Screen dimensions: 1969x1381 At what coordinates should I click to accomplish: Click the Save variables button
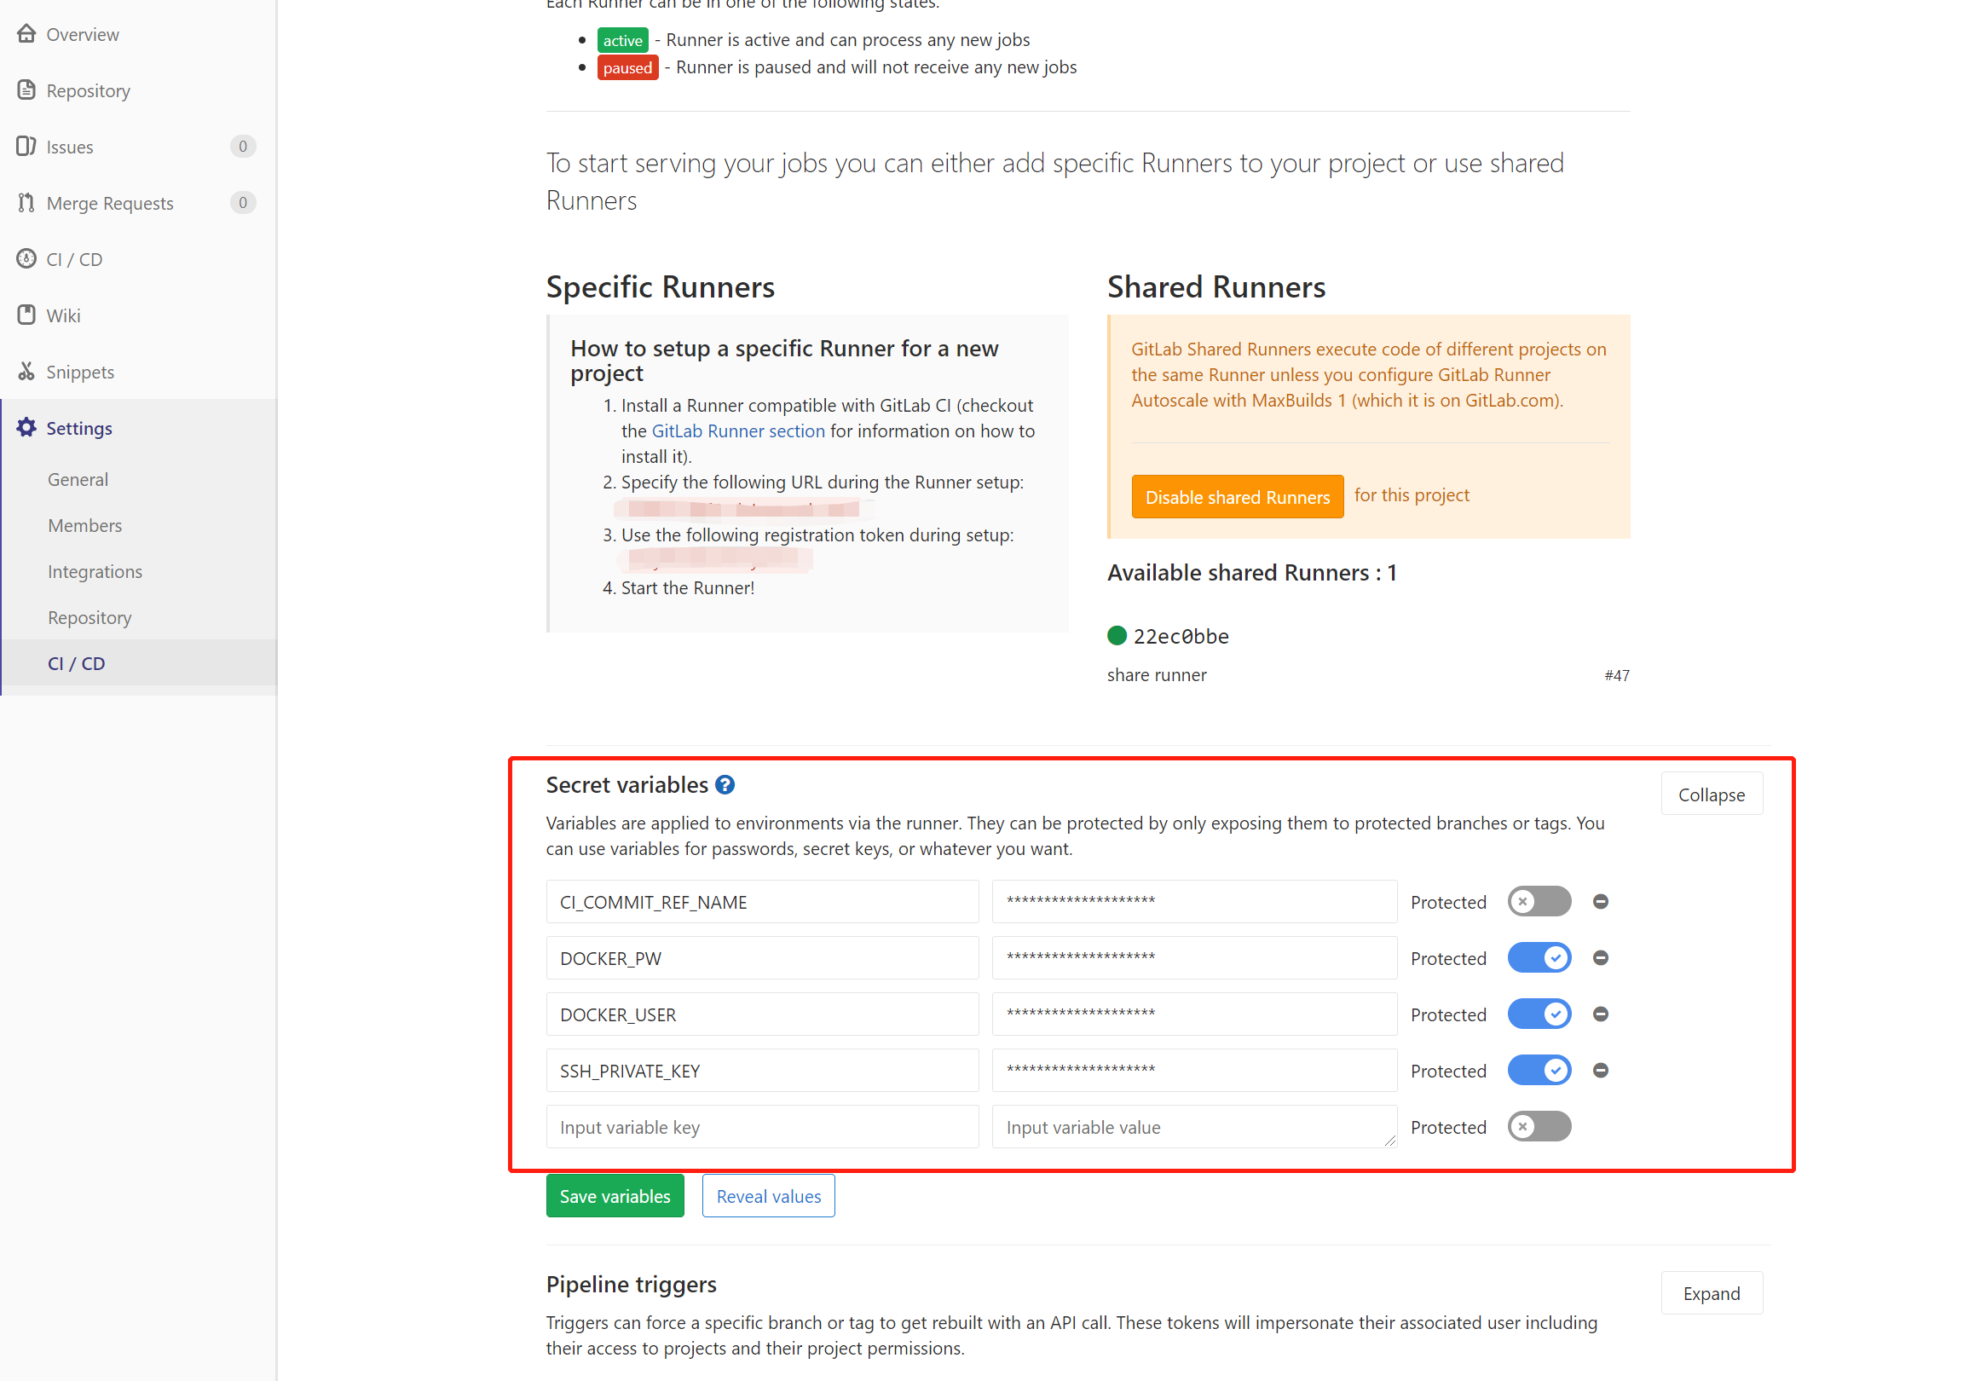(x=615, y=1197)
